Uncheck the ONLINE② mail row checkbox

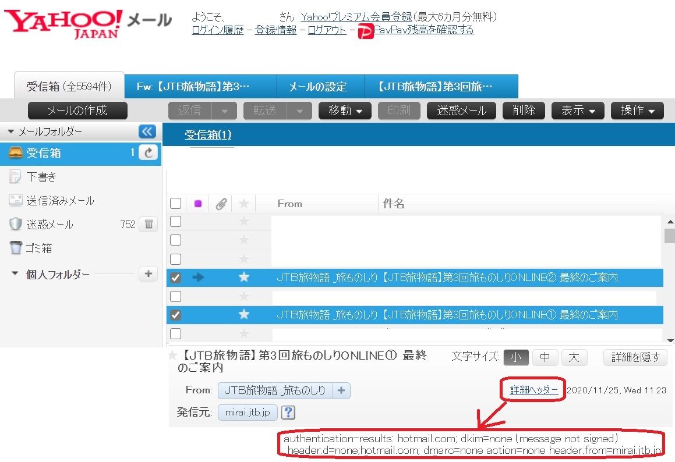(176, 278)
